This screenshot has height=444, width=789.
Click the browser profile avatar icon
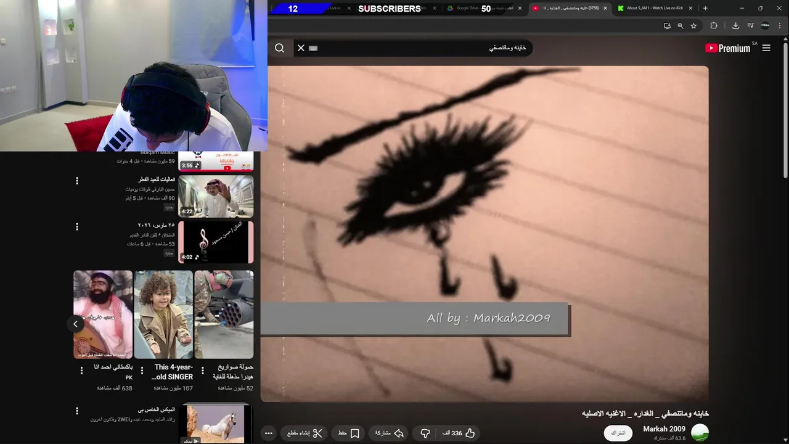[x=765, y=26]
